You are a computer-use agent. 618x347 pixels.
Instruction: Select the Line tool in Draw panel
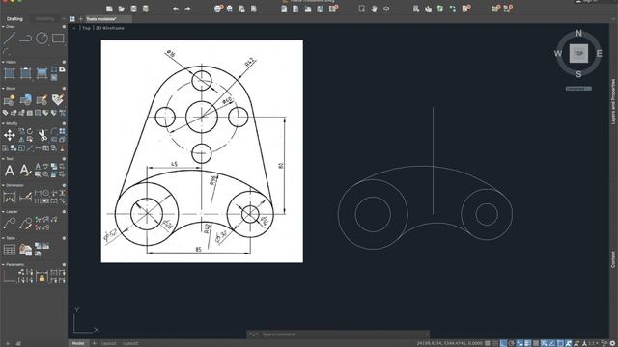(x=9, y=39)
